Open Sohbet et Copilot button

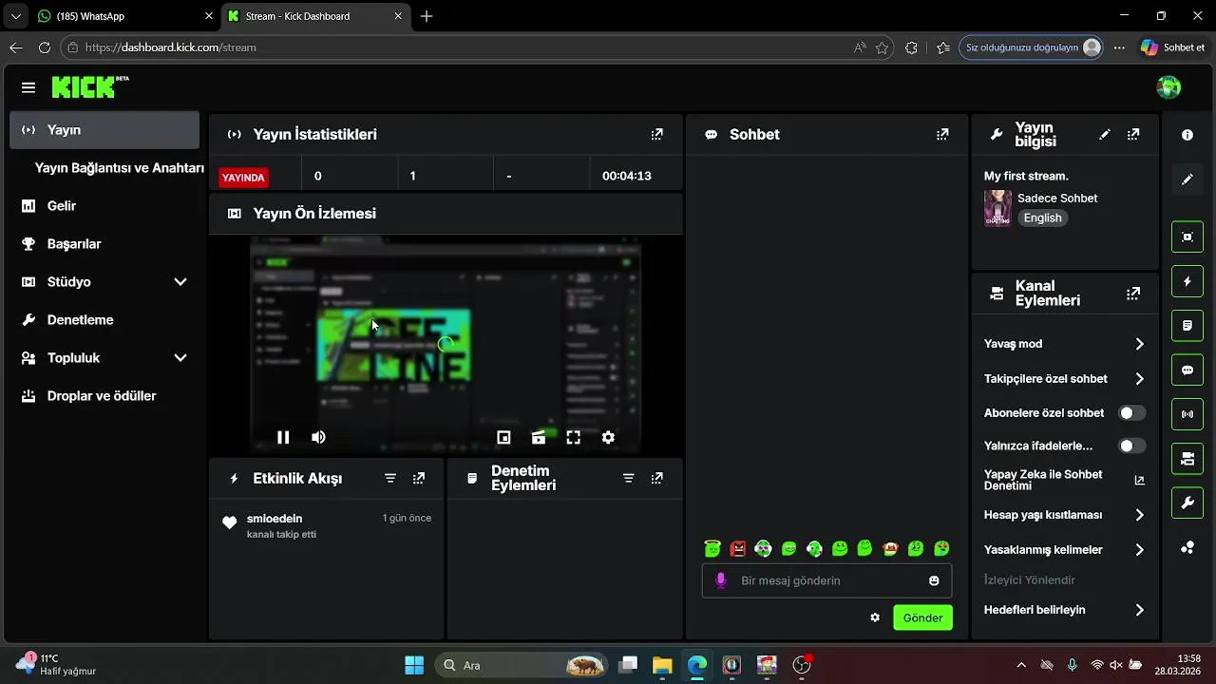1173,47
